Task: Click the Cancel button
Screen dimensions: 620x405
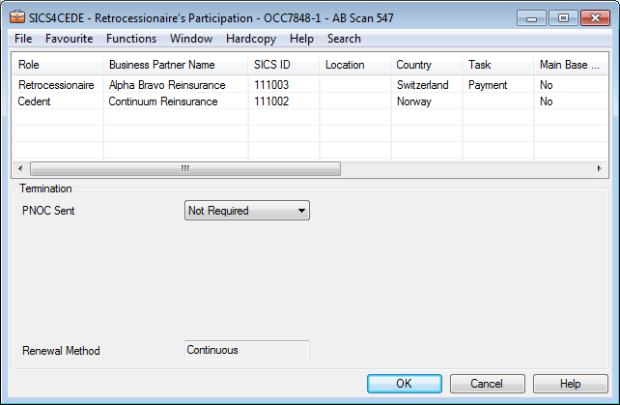Action: point(487,383)
